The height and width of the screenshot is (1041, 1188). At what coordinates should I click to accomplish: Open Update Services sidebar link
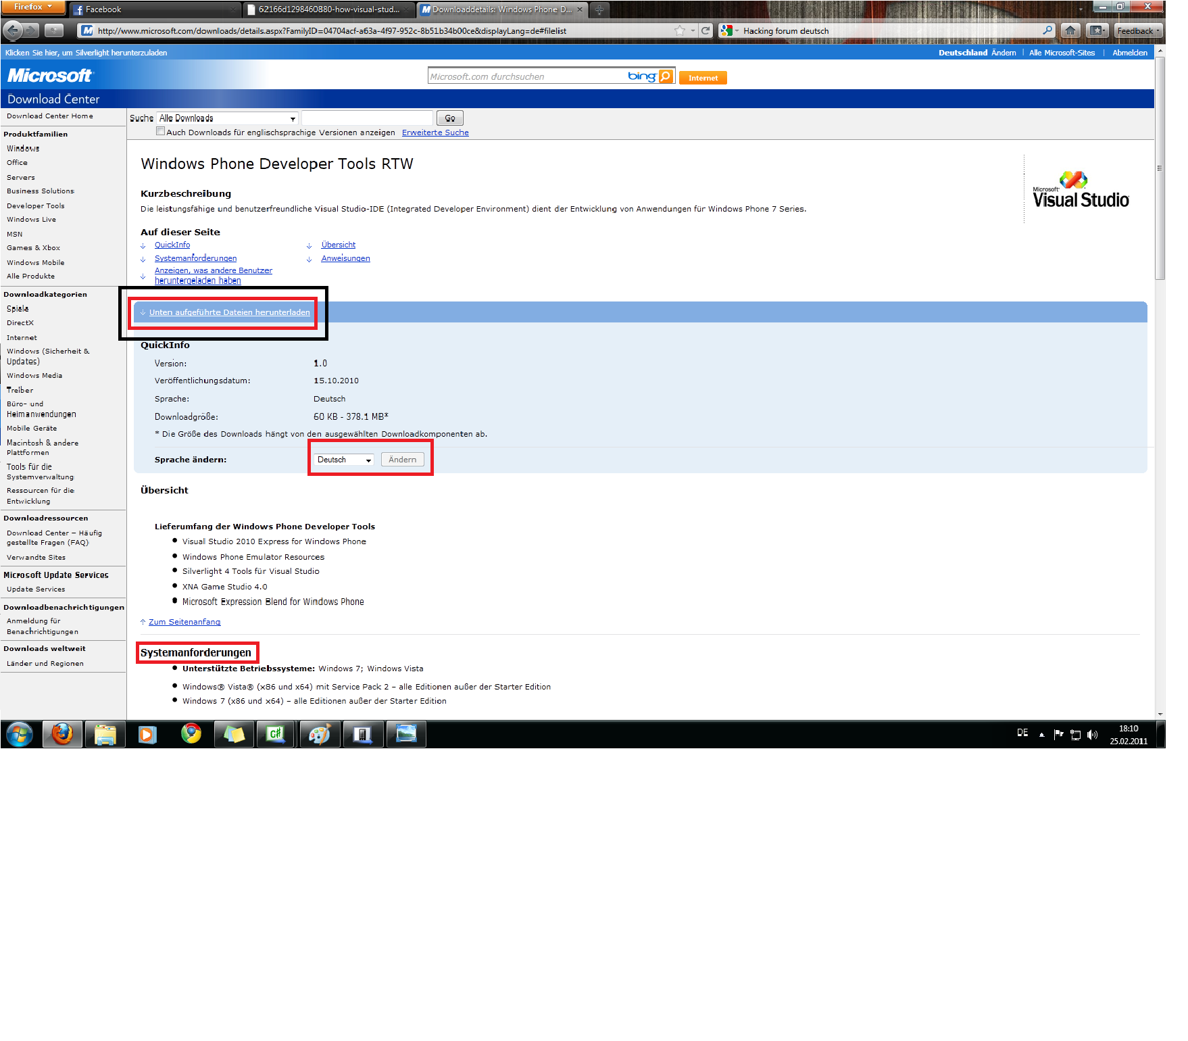point(36,589)
